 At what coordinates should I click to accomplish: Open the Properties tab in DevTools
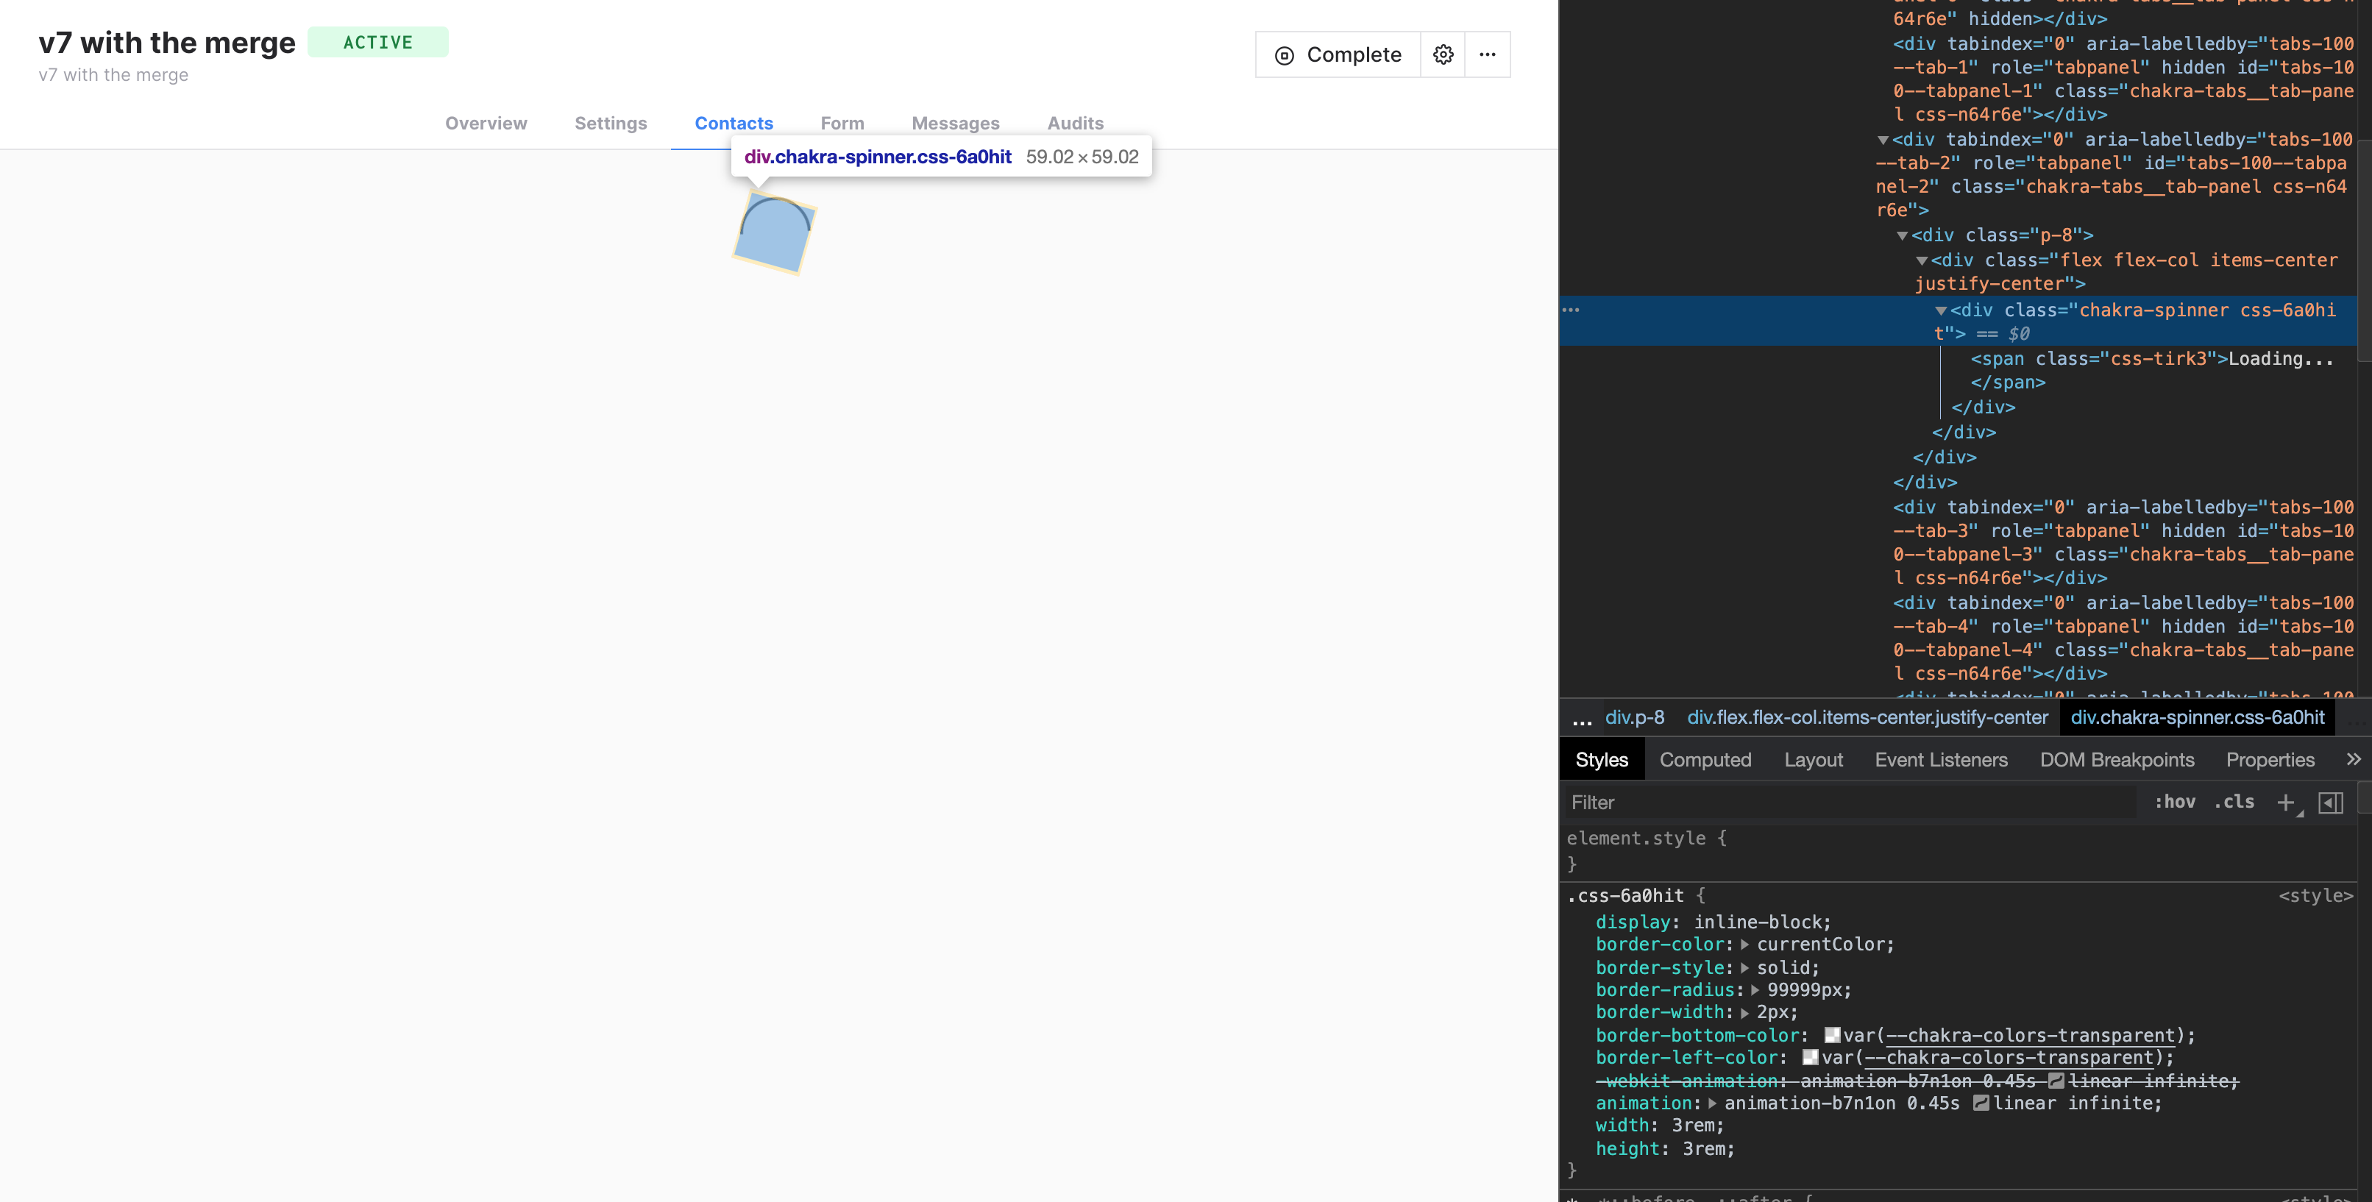point(2270,760)
